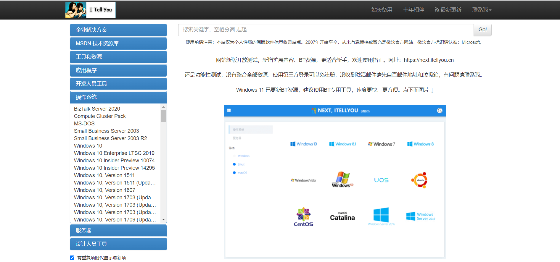The width and height of the screenshot is (560, 262).
Task: Expand the MSDN 技术资源库 category
Action: 118,43
